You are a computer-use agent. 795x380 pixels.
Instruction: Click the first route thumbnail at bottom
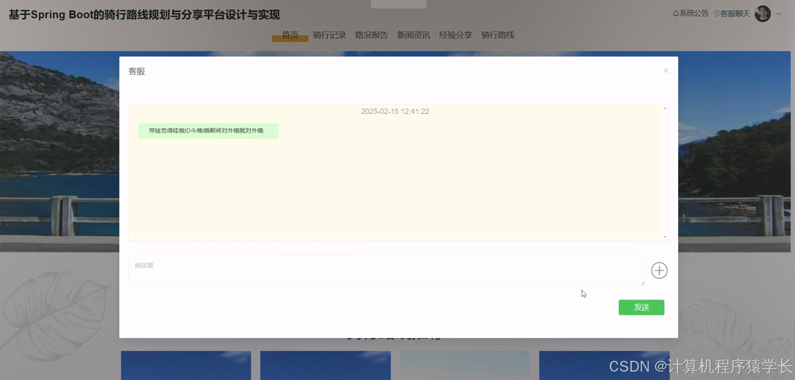[x=186, y=365]
